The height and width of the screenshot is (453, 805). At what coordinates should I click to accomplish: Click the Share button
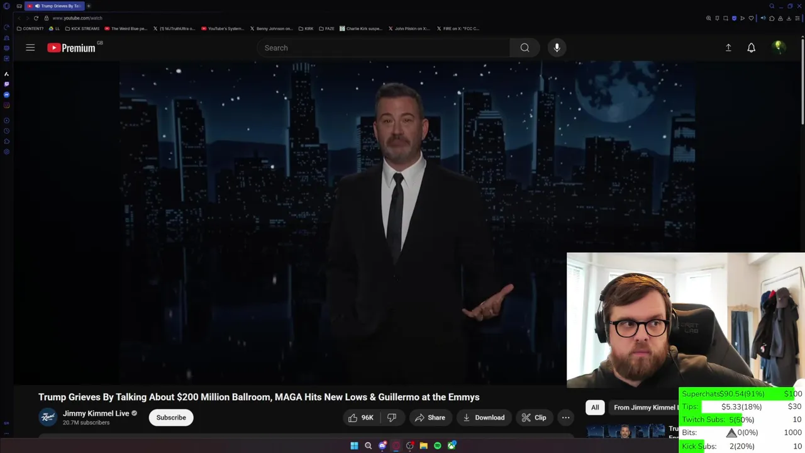pyautogui.click(x=430, y=418)
